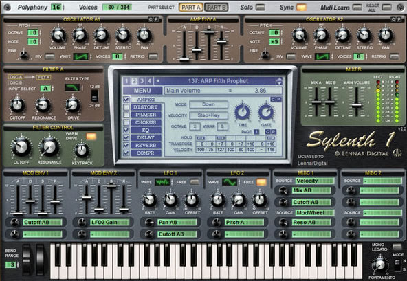Click the Arpeggiator Page 1 button
407x281 pixels.
tap(256, 132)
